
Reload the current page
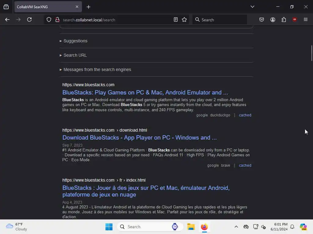pos(29,19)
